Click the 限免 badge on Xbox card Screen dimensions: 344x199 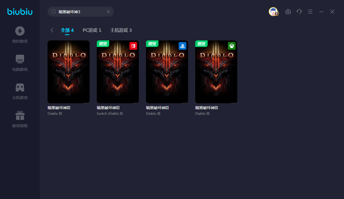click(201, 44)
